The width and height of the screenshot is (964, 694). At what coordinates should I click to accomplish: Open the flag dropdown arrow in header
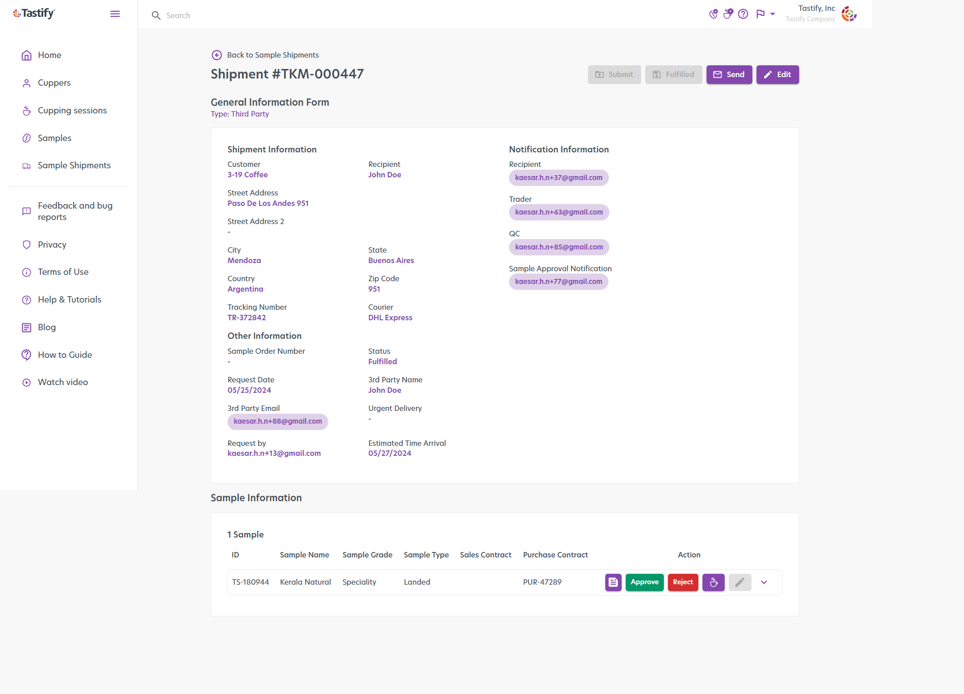(x=772, y=14)
